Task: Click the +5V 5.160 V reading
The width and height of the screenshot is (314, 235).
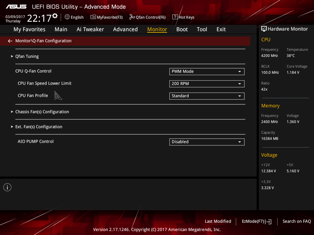Action: tap(293, 171)
